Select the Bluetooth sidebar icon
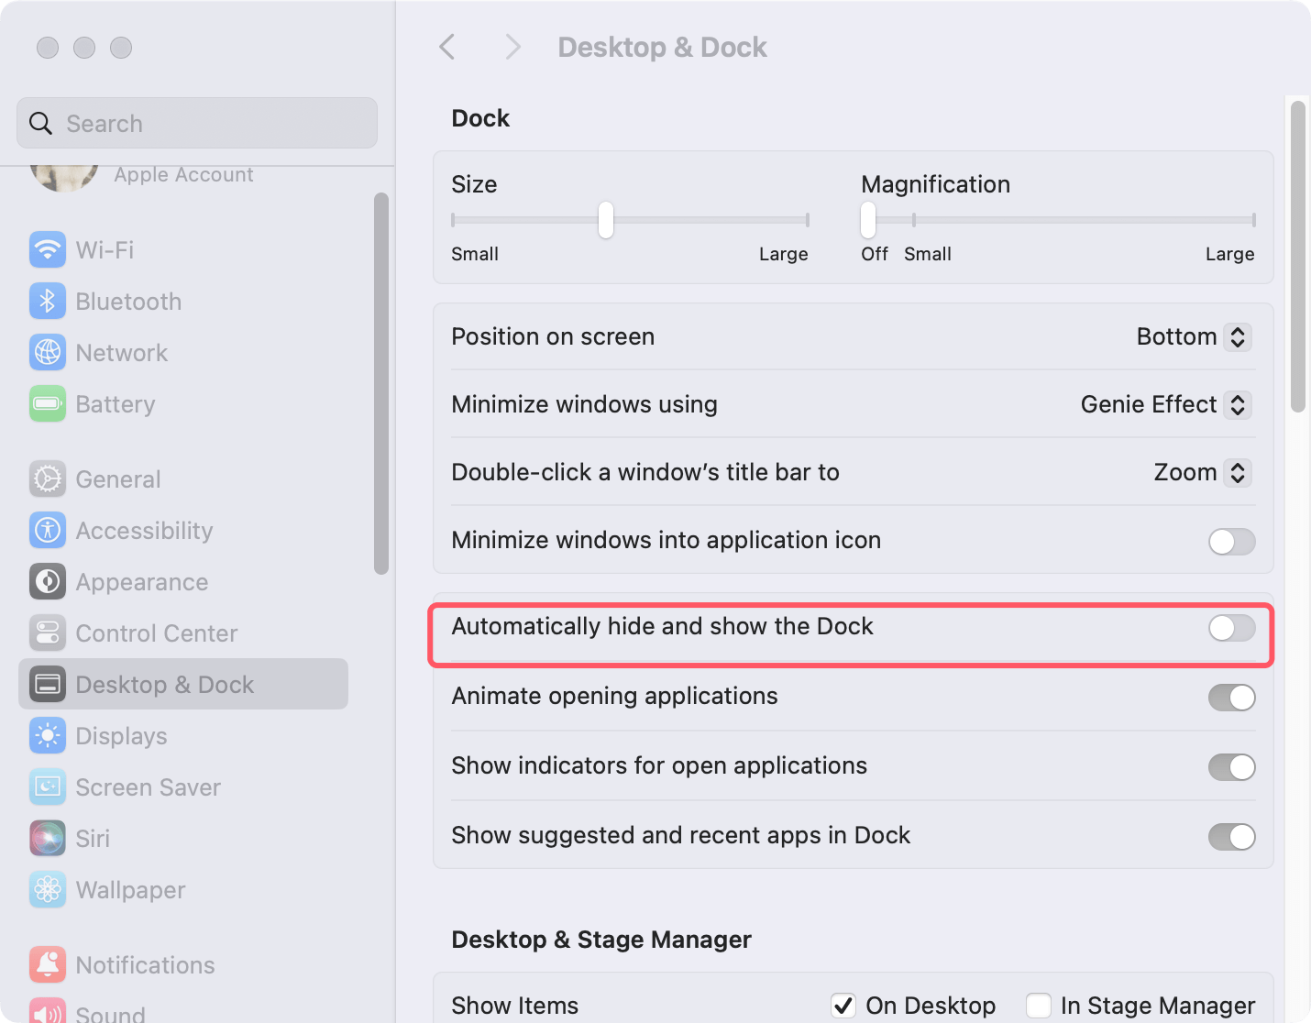Viewport: 1311px width, 1023px height. tap(47, 301)
